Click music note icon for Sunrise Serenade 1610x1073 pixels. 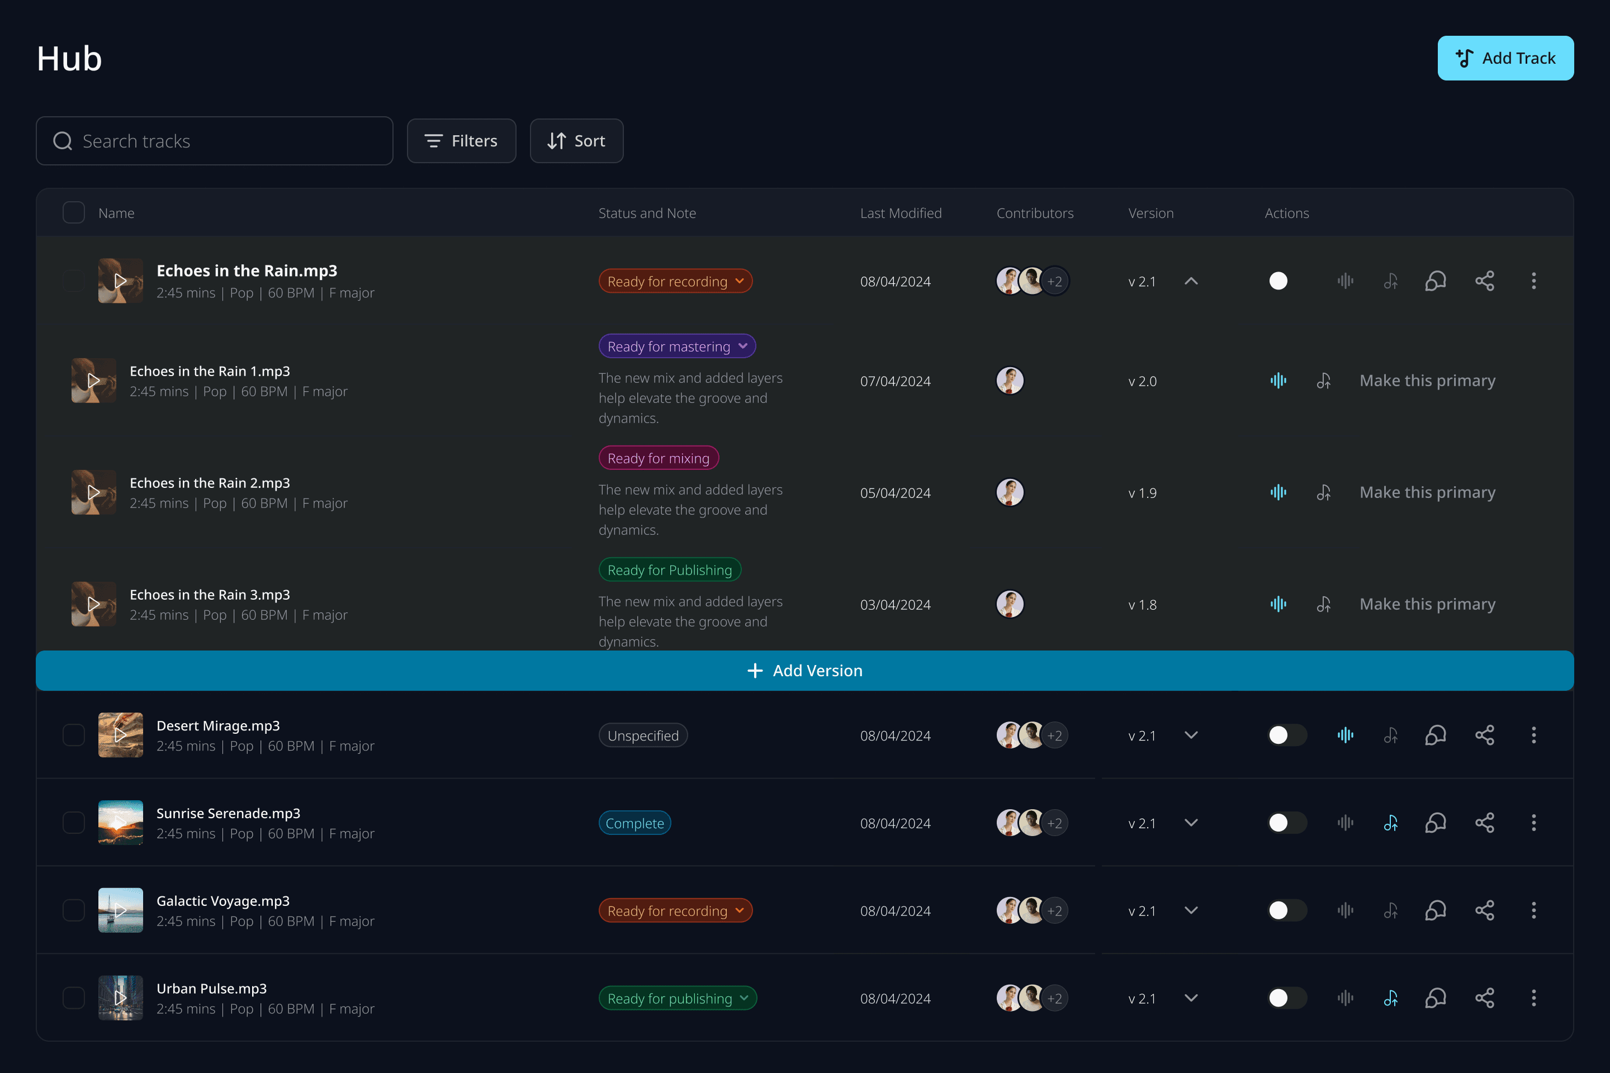1390,823
